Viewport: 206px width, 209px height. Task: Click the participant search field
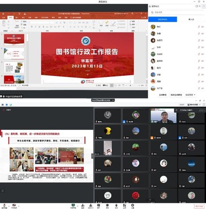coord(177,12)
